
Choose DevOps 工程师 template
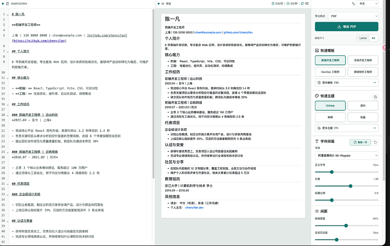coord(330,72)
